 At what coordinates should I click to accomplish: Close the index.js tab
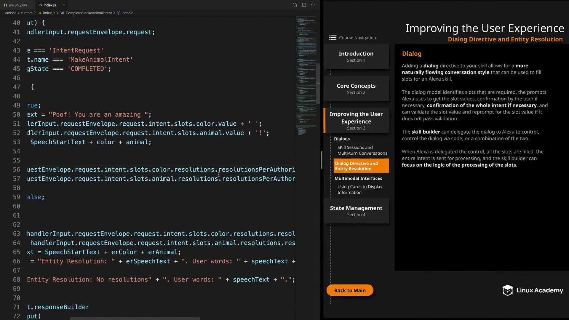pos(63,5)
